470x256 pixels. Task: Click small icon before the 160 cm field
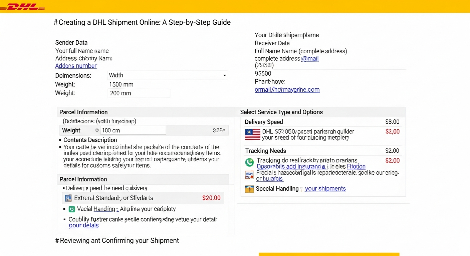[x=97, y=130]
